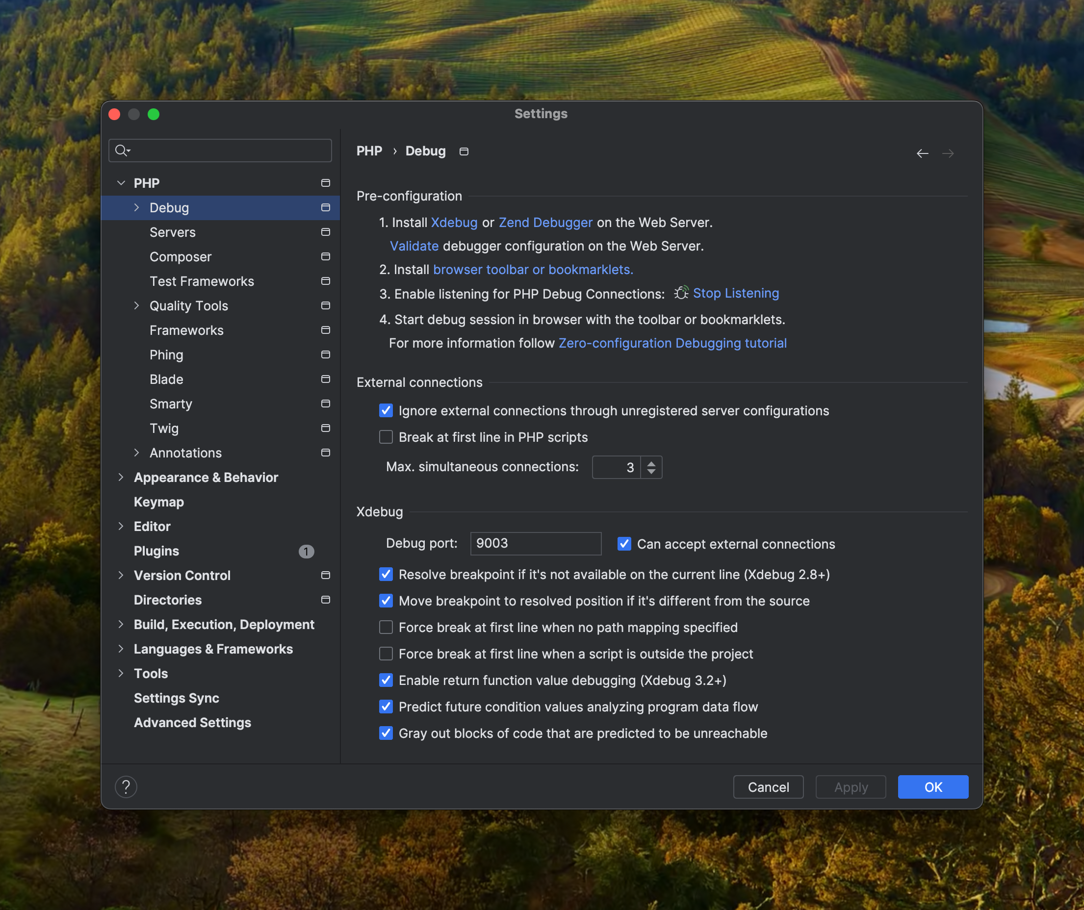Screen dimensions: 1084x910
Task: Click the back navigation arrow
Action: (922, 153)
